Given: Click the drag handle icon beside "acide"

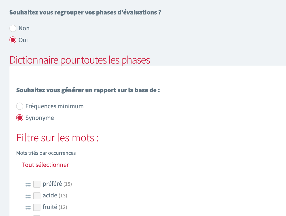Looking at the screenshot, I should [28, 196].
